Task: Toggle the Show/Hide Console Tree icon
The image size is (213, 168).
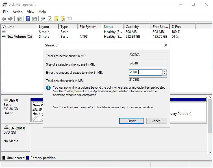Action: click(19, 19)
